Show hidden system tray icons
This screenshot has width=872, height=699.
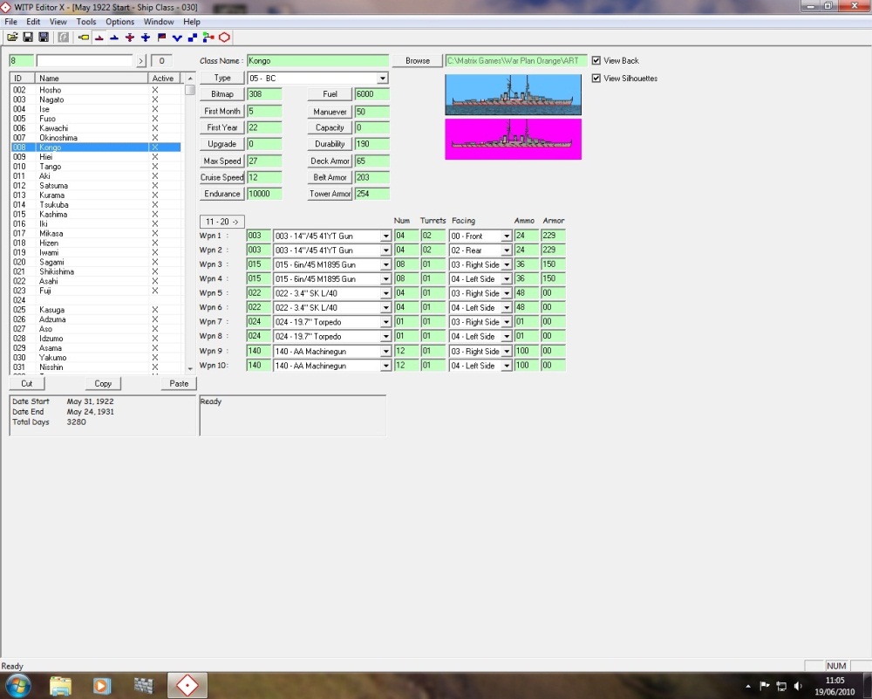pos(748,686)
